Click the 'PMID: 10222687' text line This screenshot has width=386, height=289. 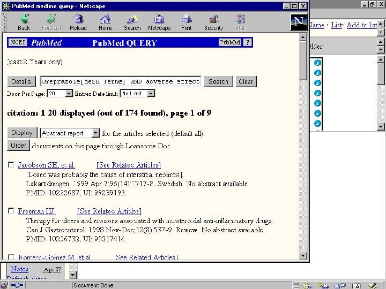point(76,193)
